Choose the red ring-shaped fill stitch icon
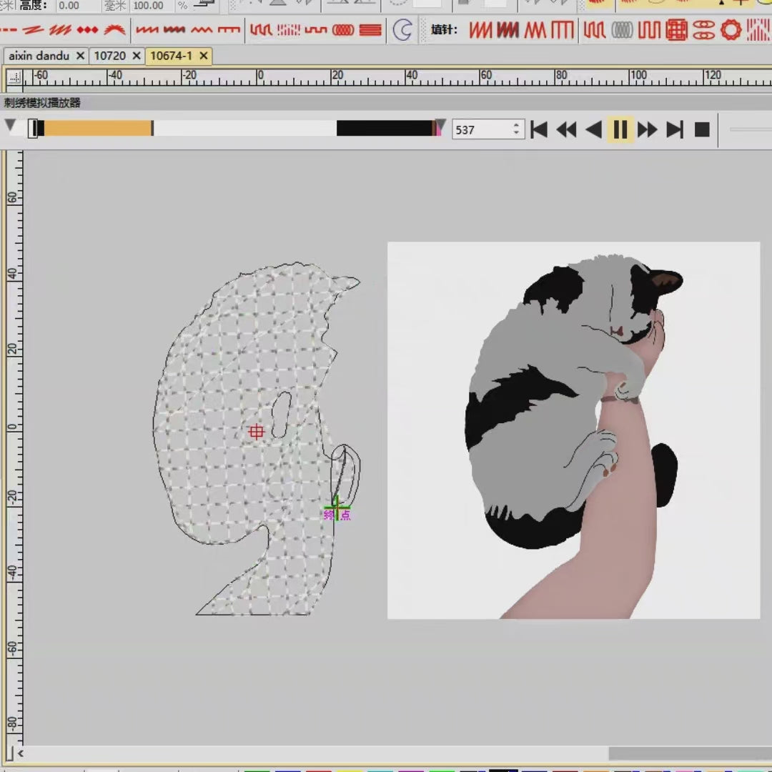 pos(731,30)
